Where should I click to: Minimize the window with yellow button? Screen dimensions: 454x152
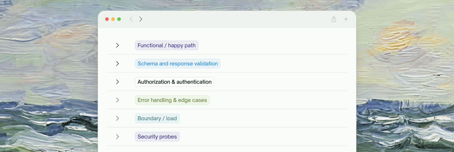113,19
